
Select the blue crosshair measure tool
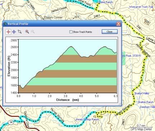click(14, 32)
